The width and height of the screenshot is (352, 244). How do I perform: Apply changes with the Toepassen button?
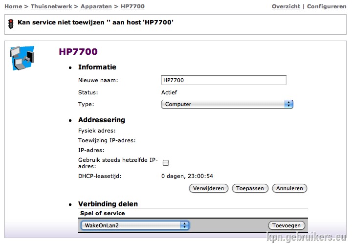click(x=250, y=188)
